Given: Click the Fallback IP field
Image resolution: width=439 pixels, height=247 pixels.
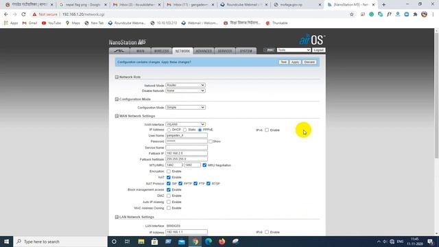Looking at the screenshot, I should pyautogui.click(x=187, y=153).
